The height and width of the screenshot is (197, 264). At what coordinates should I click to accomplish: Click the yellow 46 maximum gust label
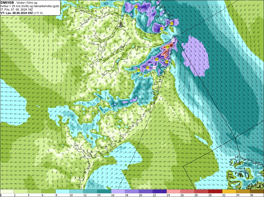tap(167, 47)
